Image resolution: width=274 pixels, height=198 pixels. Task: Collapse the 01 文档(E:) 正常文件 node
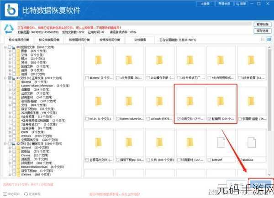click(5, 78)
